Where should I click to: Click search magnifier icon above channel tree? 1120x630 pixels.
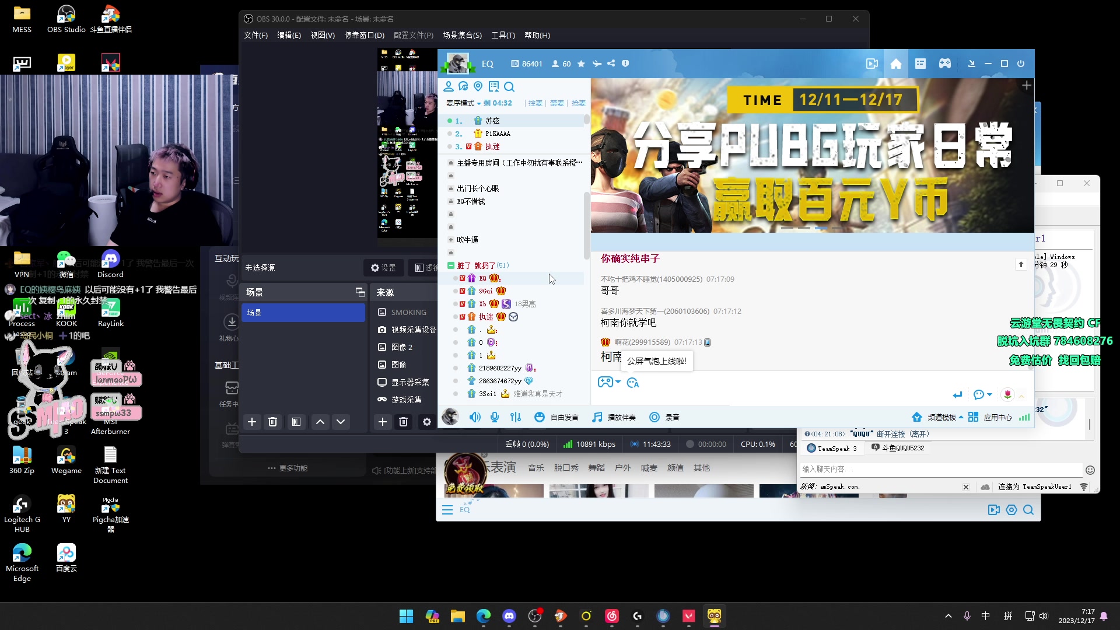pyautogui.click(x=509, y=86)
